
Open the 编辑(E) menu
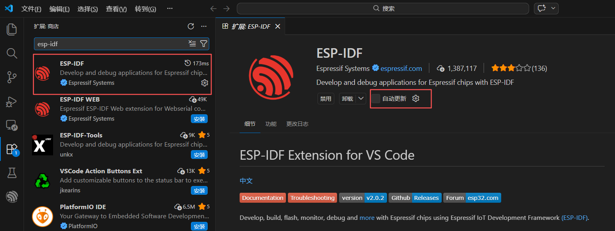coord(60,9)
